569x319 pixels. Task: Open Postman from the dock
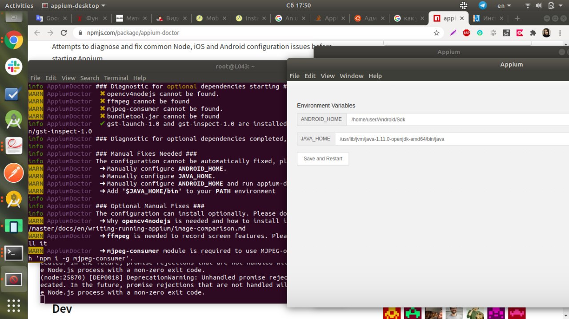[x=14, y=173]
